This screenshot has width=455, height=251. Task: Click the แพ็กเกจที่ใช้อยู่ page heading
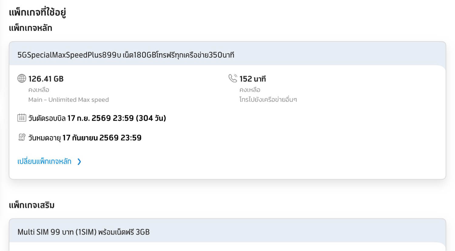[x=37, y=12]
